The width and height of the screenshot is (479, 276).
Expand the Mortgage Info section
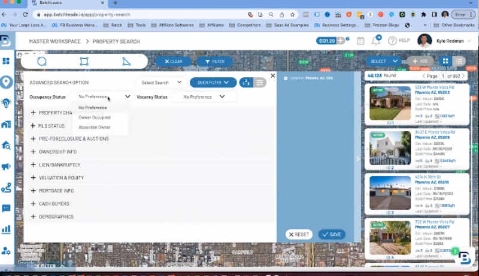click(56, 191)
